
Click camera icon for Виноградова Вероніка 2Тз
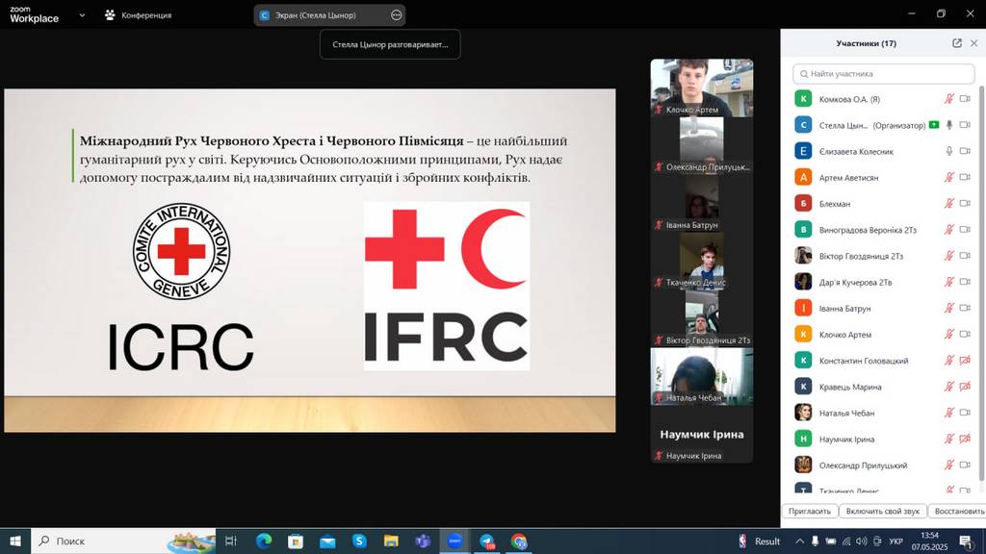965,230
